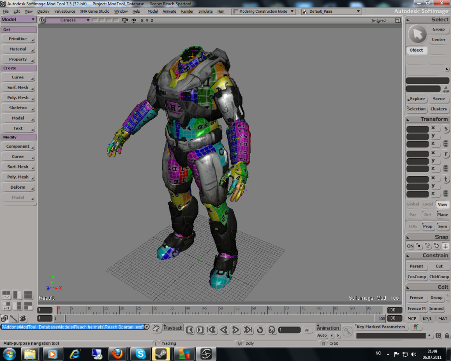451x361 pixels.
Task: Toggle snapping ON button
Action: 410,246
